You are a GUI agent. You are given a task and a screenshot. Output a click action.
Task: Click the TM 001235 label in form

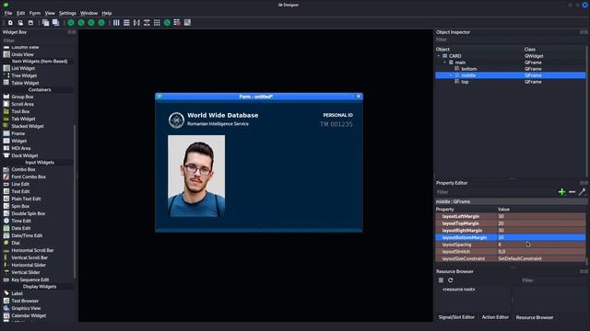[x=336, y=124]
